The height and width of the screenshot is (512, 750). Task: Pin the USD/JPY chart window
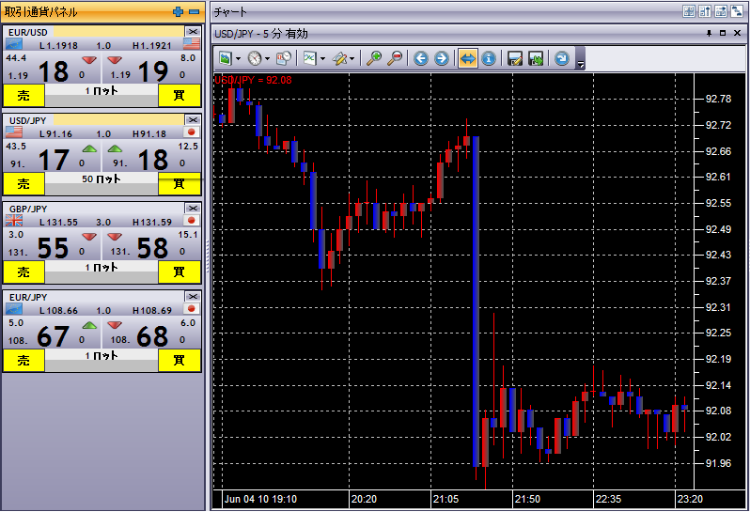point(709,33)
